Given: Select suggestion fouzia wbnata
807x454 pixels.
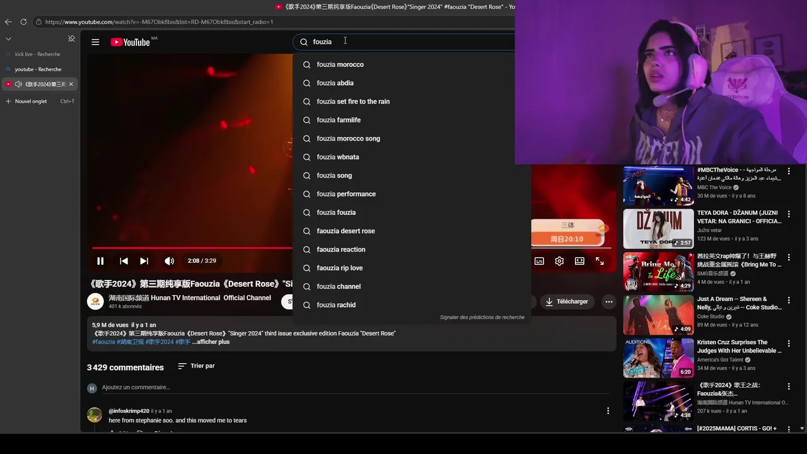Looking at the screenshot, I should point(412,157).
